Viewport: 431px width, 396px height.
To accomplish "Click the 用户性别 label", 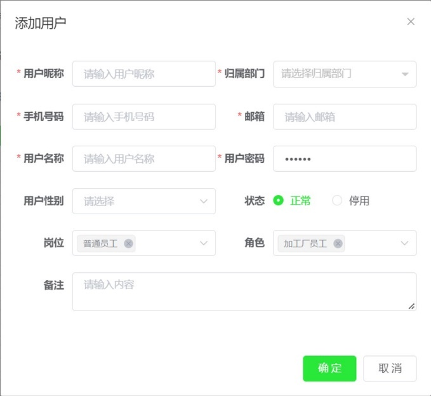I will click(44, 201).
